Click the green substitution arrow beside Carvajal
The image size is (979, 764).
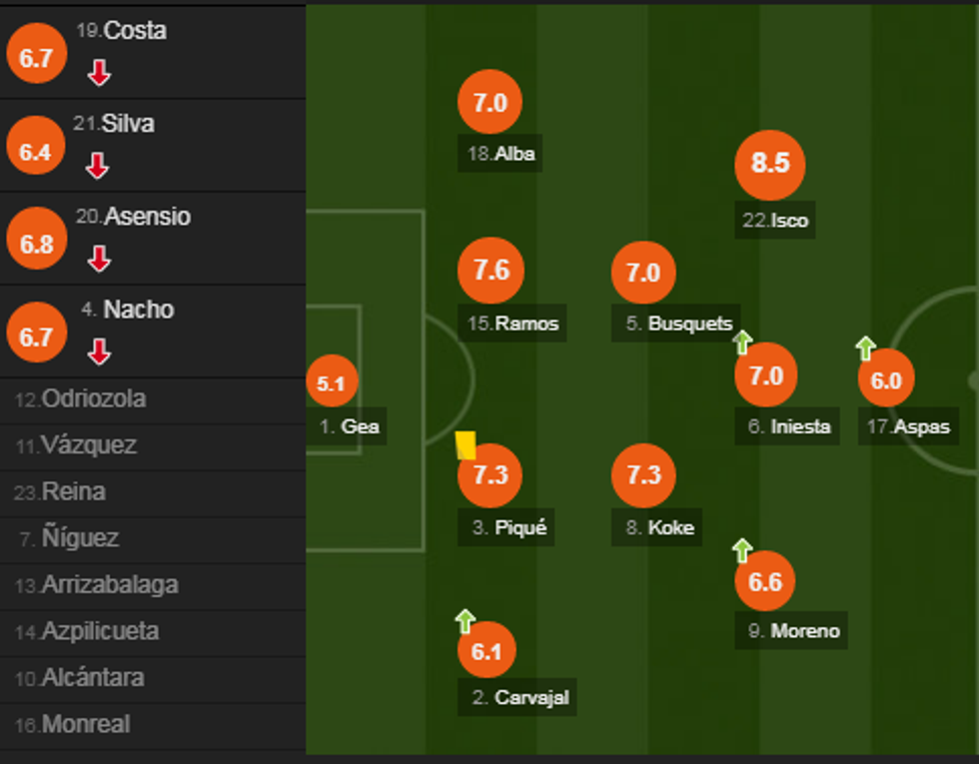(465, 621)
